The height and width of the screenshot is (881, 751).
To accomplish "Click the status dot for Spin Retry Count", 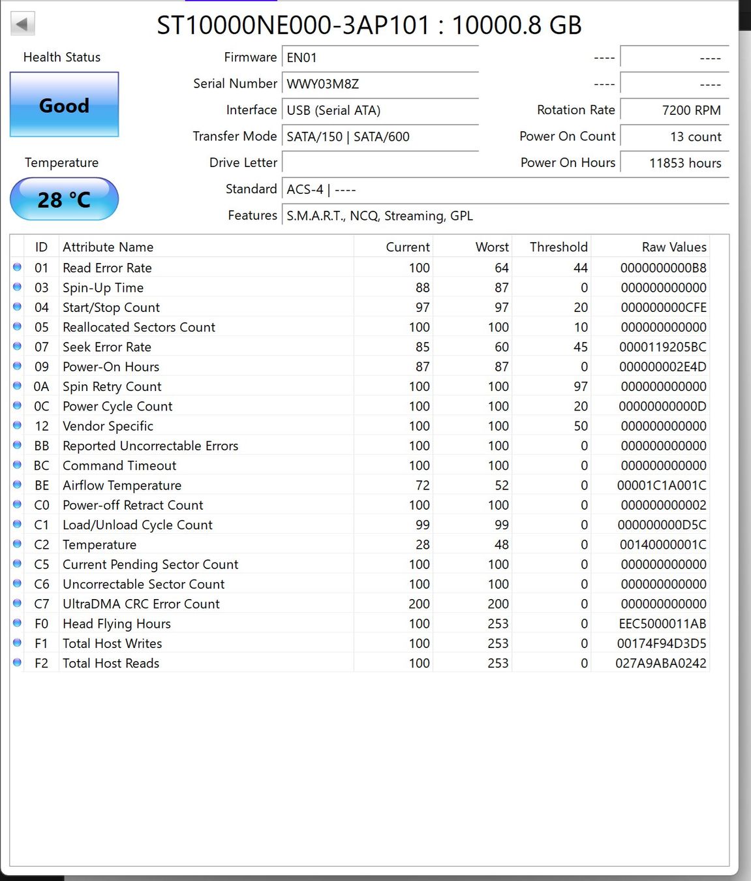I will click(x=18, y=386).
